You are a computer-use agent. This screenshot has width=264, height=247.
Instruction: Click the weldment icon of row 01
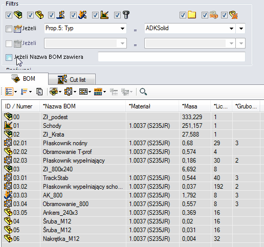8,126
